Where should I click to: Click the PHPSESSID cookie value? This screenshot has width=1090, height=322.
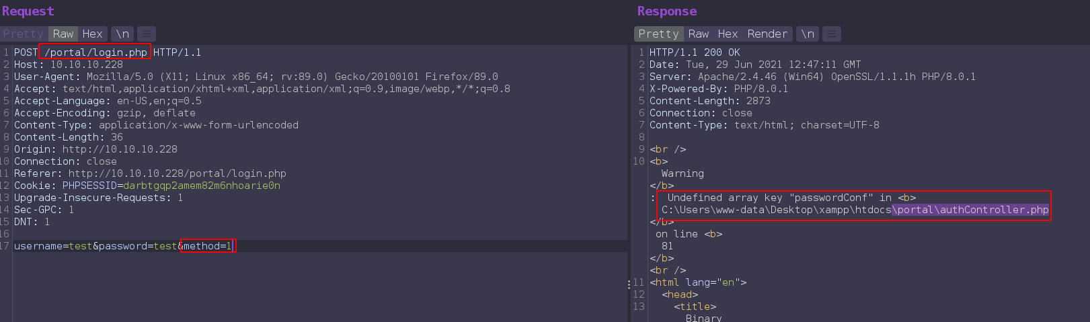pos(202,186)
